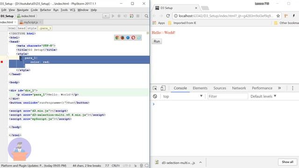This screenshot has height=168, width=299.
Task: Click the Chrome address bar URL
Action: pos(226,16)
